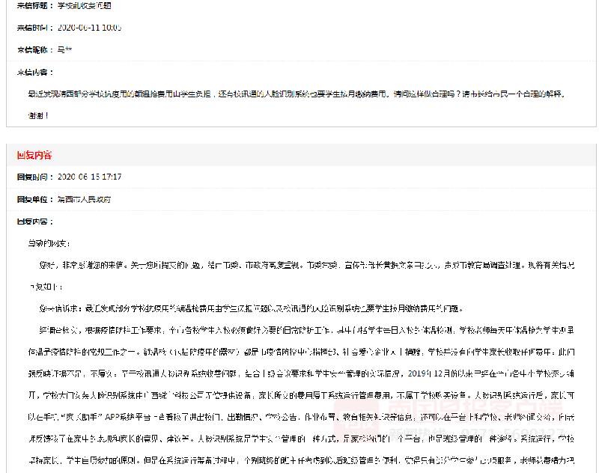This screenshot has height=473, width=599.
Task: Click the red 回复内容 section header
Action: (34, 155)
